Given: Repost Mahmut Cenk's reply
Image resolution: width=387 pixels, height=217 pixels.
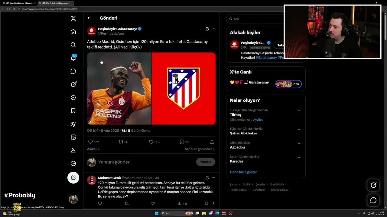Looking at the screenshot, I should [x=127, y=203].
